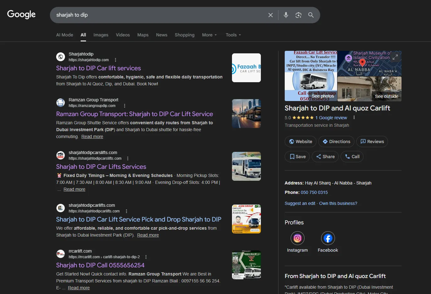Click the Website button in business panel
Image resolution: width=431 pixels, height=294 pixels.
(300, 142)
